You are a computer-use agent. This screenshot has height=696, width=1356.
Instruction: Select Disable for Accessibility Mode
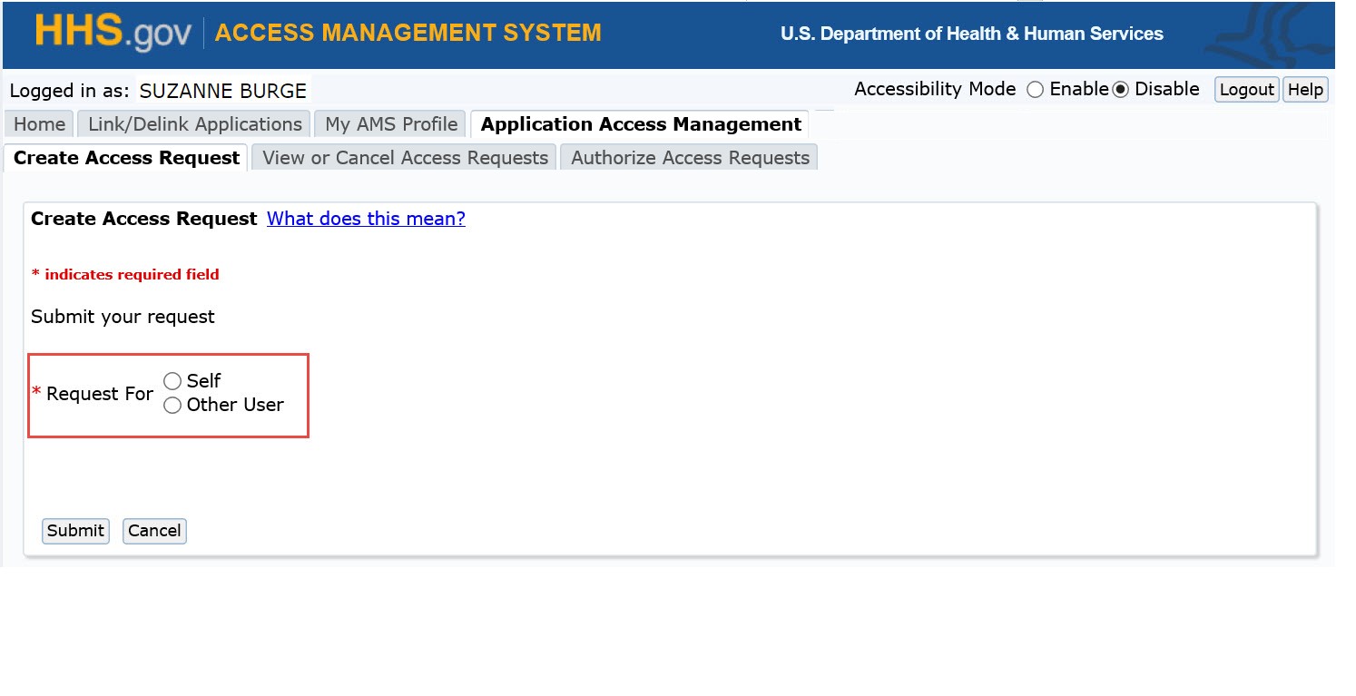[x=1121, y=90]
